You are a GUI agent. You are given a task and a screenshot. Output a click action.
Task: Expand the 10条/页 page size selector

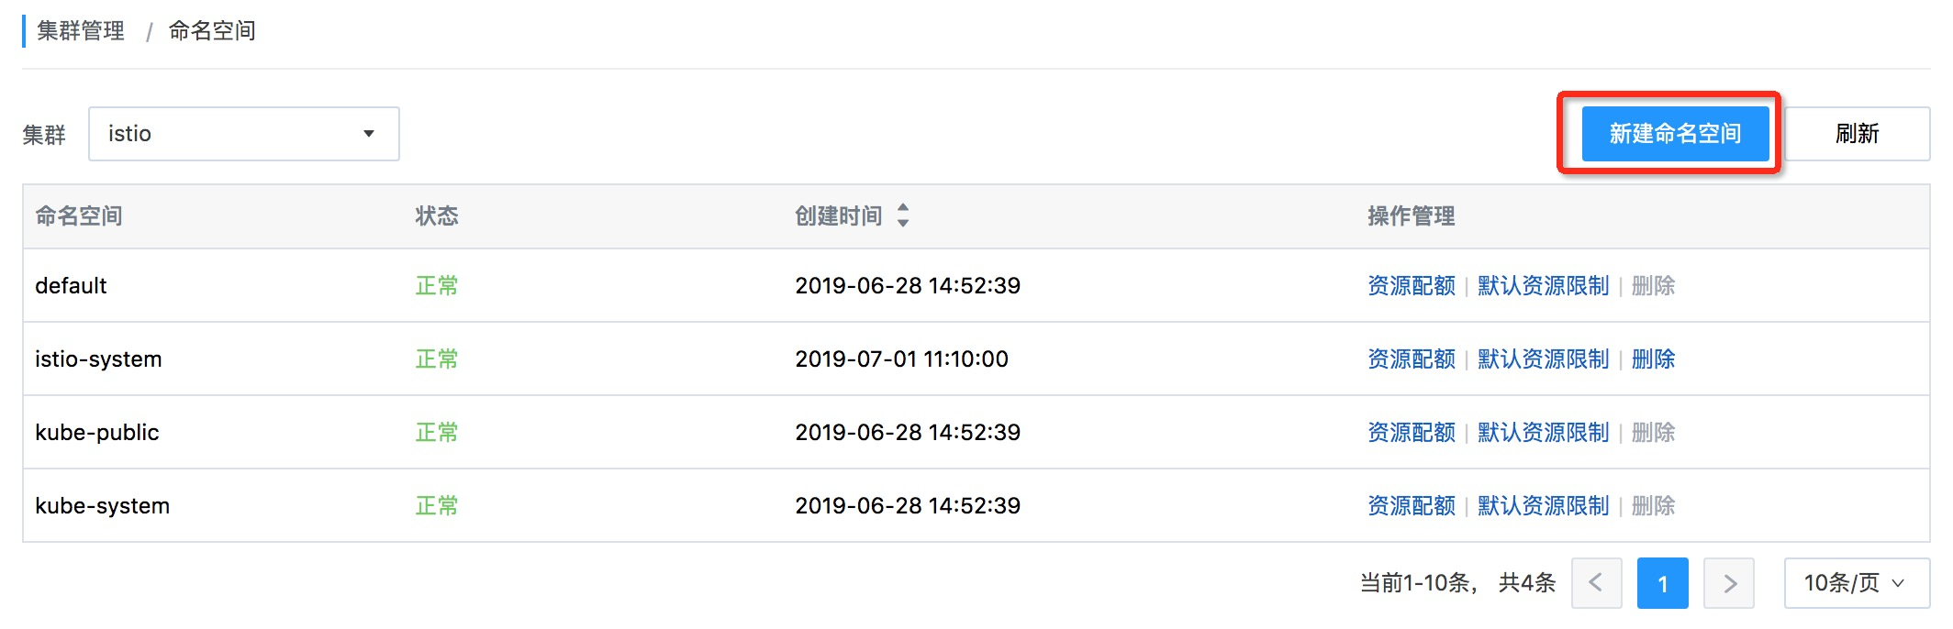[x=1856, y=583]
